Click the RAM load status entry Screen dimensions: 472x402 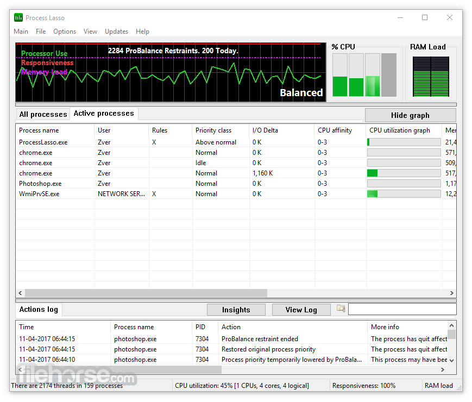click(x=438, y=386)
